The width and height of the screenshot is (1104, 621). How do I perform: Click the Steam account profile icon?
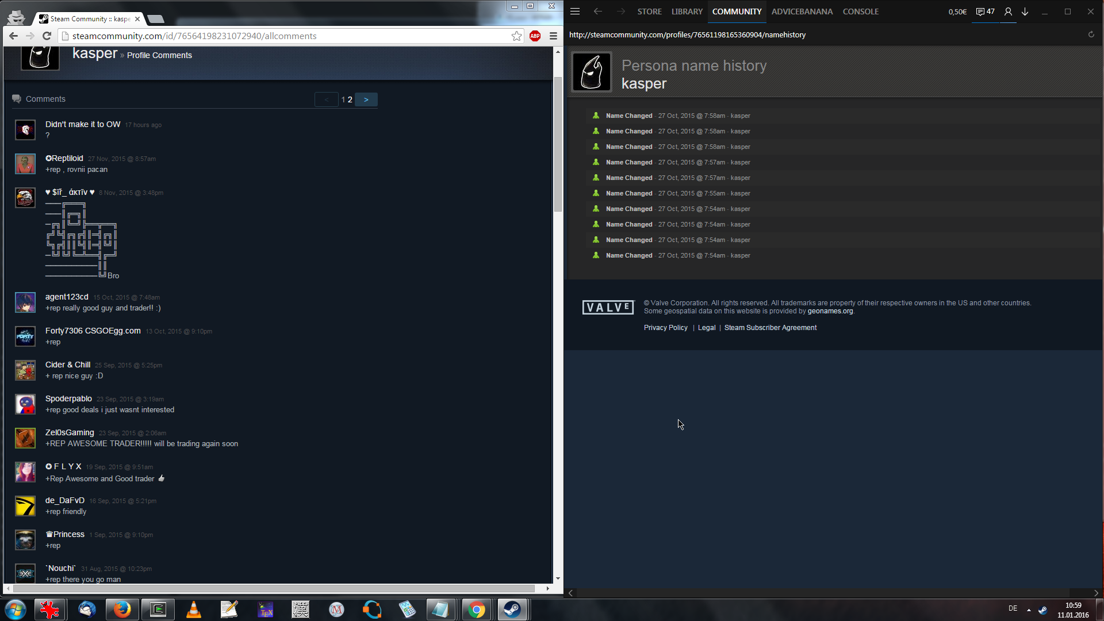click(x=1008, y=11)
